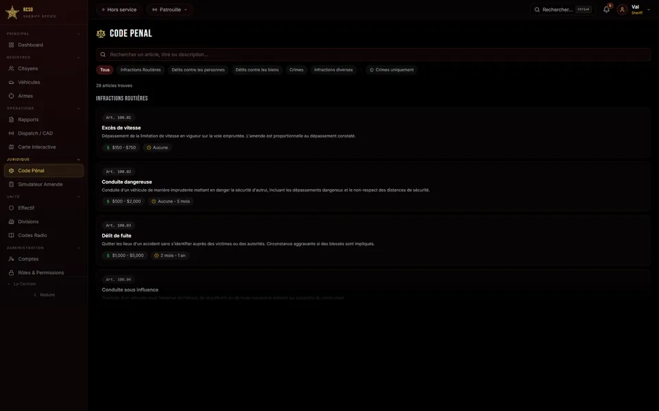Click the Codes Radio book icon

12,236
